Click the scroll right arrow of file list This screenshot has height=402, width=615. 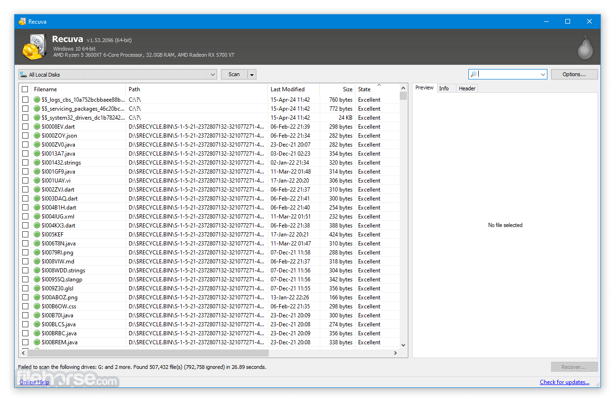[395, 353]
